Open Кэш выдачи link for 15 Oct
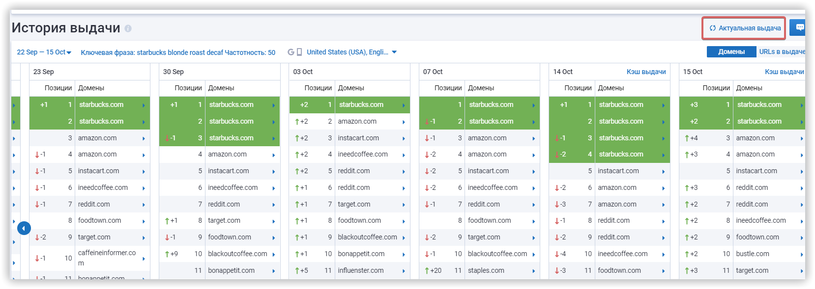 [x=785, y=72]
